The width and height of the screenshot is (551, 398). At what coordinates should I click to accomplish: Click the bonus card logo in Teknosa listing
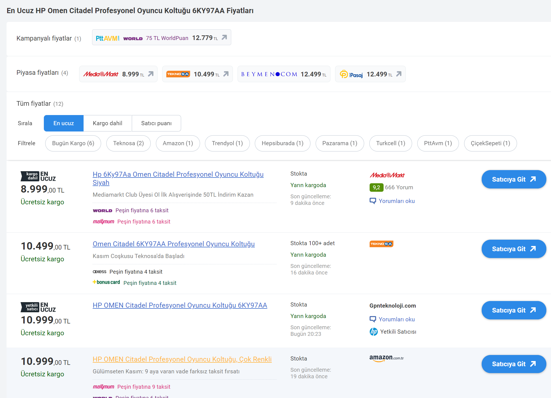pyautogui.click(x=106, y=282)
